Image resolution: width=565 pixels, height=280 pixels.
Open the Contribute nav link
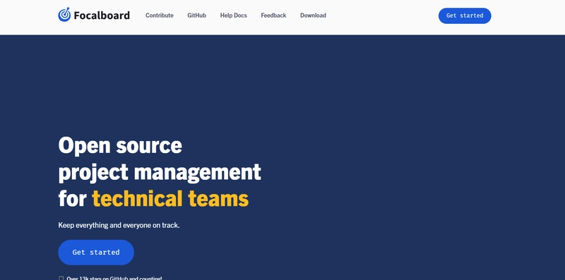(x=160, y=16)
